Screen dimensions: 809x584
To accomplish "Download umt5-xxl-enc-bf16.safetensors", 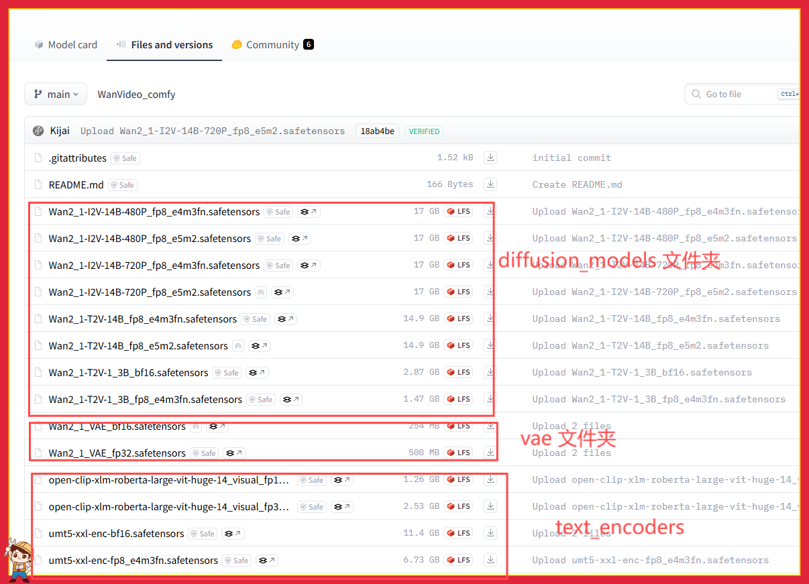I will tap(490, 533).
